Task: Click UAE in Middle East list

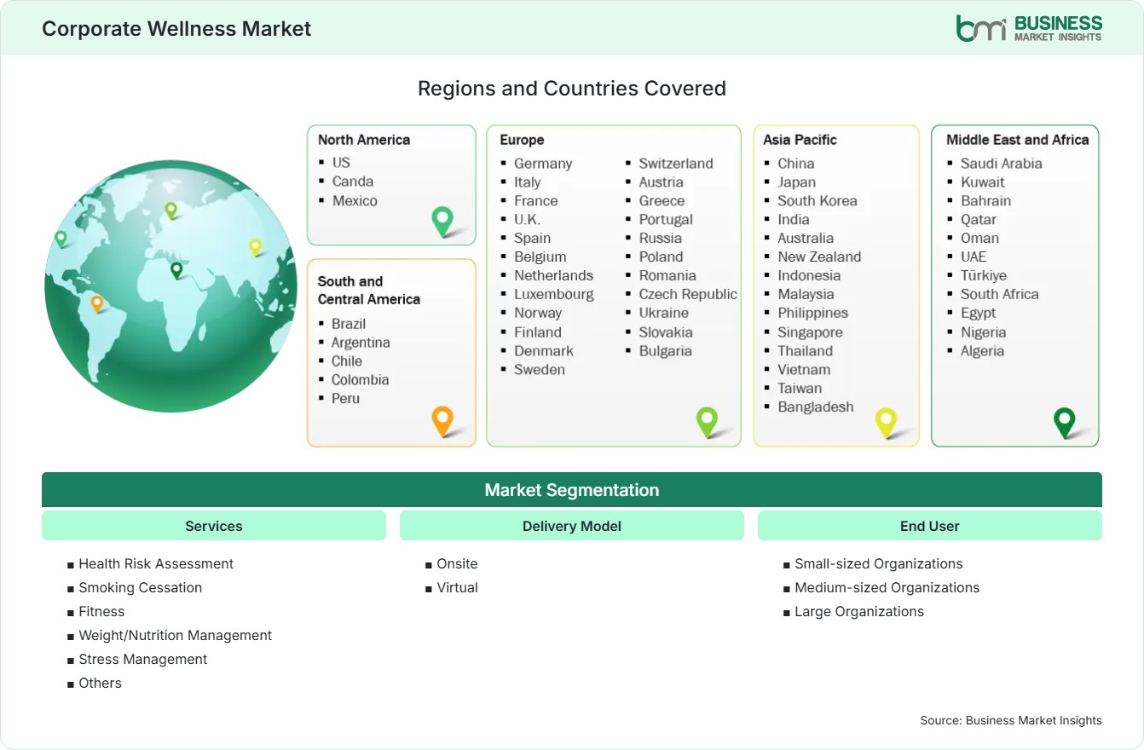Action: (974, 257)
